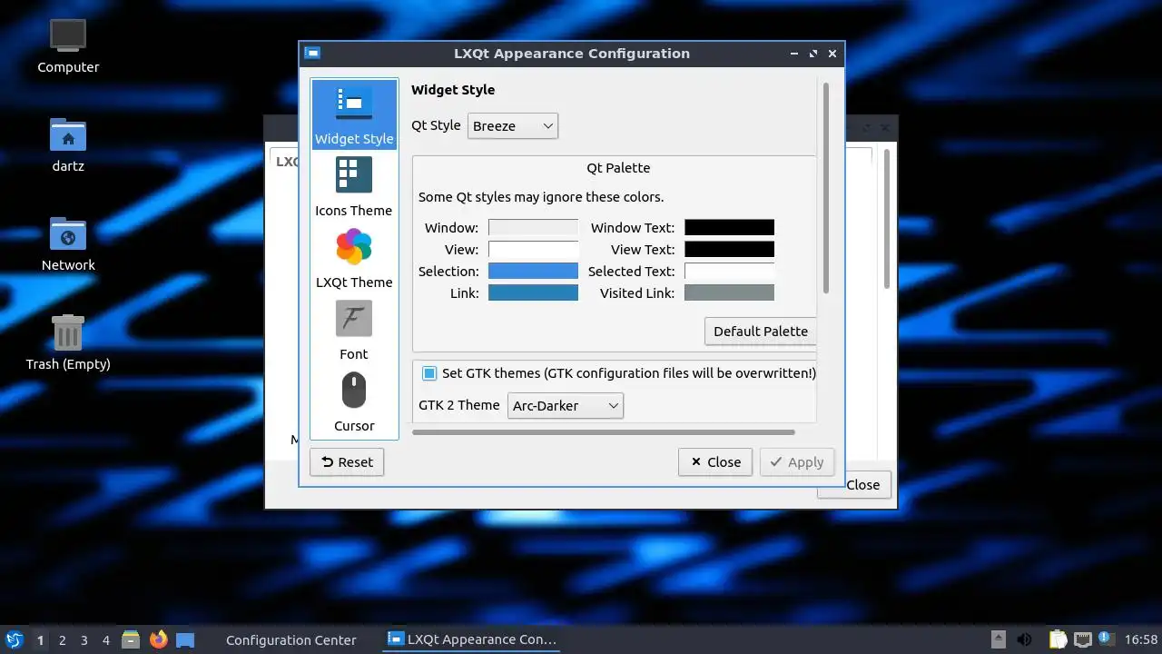The height and width of the screenshot is (654, 1162).
Task: Click the Close button in Appearance dialog
Action: click(715, 462)
